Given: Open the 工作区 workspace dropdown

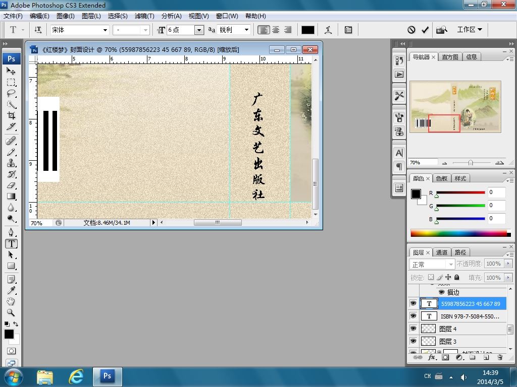Looking at the screenshot, I should click(x=470, y=30).
